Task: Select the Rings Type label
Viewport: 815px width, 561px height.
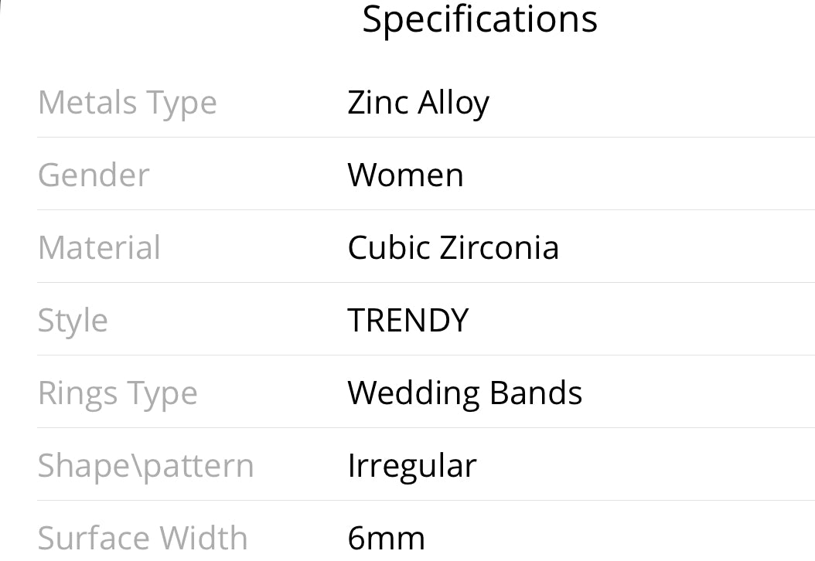Action: (x=118, y=394)
